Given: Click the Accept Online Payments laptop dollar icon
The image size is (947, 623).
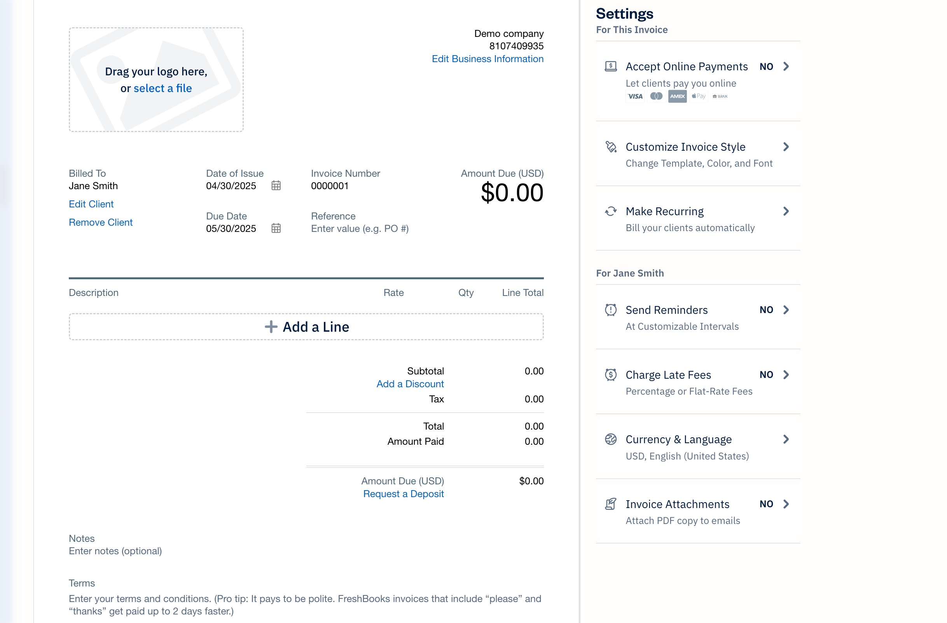Looking at the screenshot, I should coord(610,66).
